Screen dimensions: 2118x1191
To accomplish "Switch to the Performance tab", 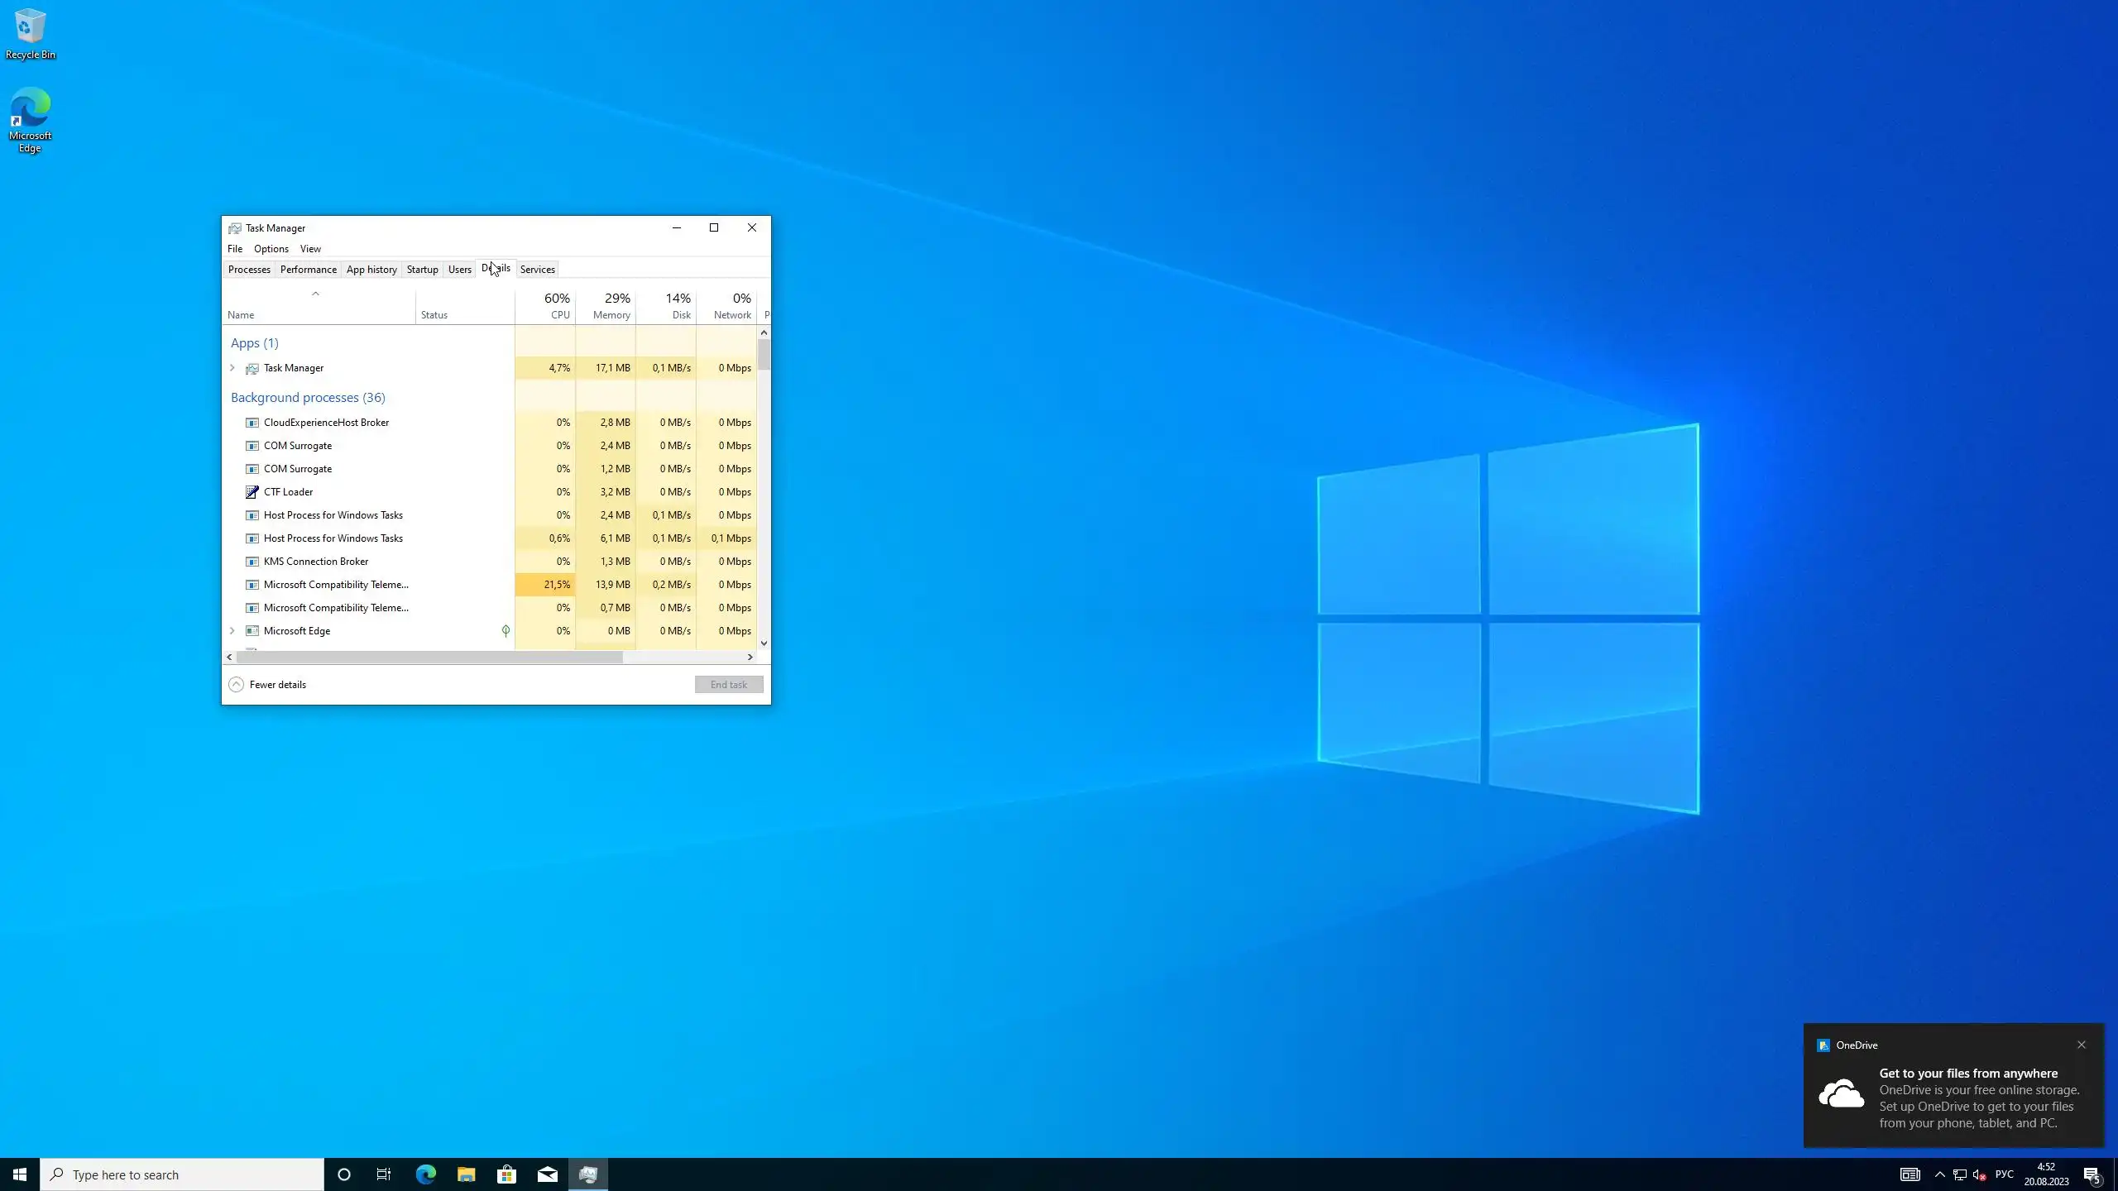I will click(x=308, y=270).
